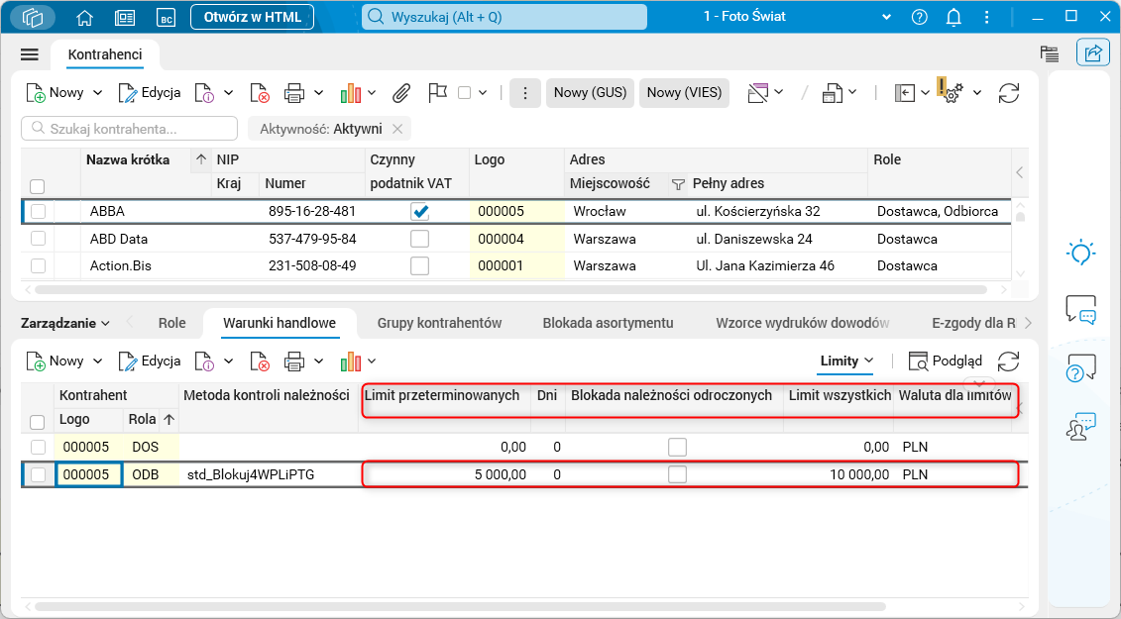Click delete document icon in top toolbar

[x=260, y=93]
